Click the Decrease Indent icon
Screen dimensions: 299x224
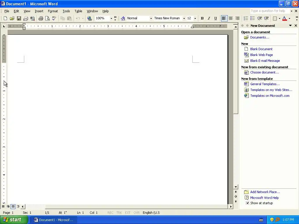pos(260,18)
